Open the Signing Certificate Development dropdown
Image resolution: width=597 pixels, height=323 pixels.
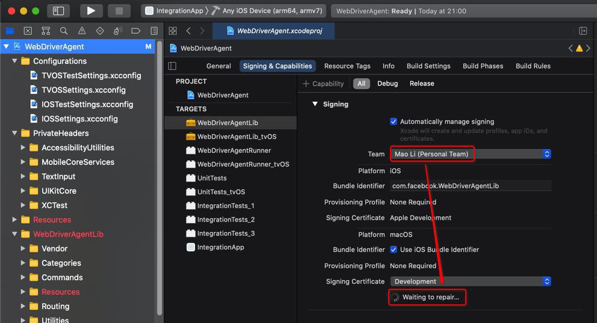pos(471,281)
